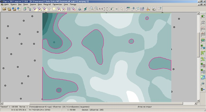The height and width of the screenshot is (112, 206).
Task: Click the blue list lines toolbar icon
Action: 69,9
